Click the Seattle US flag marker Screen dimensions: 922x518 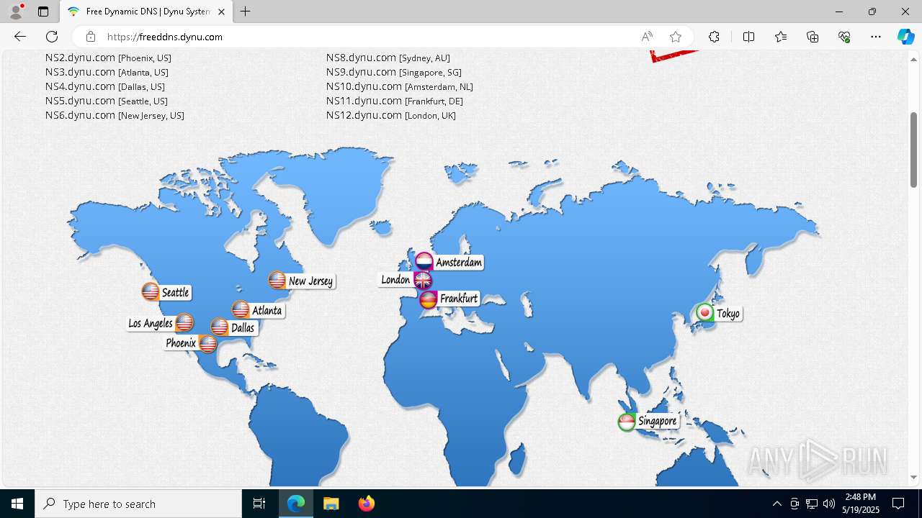[x=151, y=291]
